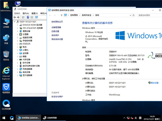Open the address bar history dropdown arrow
The height and width of the screenshot is (121, 162).
[130, 15]
